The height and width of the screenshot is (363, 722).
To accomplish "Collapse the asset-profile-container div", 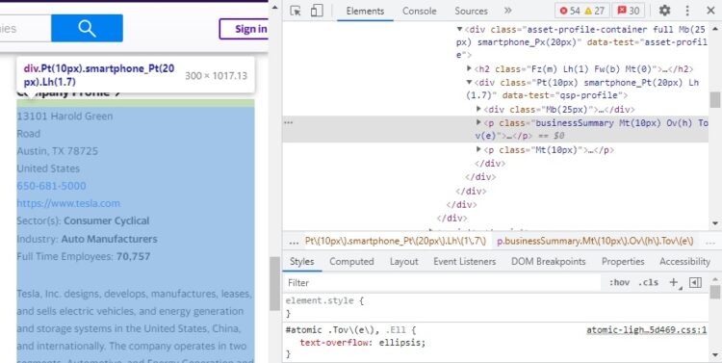I will click(459, 29).
